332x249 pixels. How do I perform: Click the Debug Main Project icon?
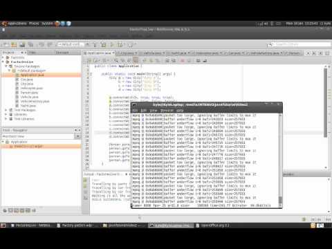(x=120, y=44)
